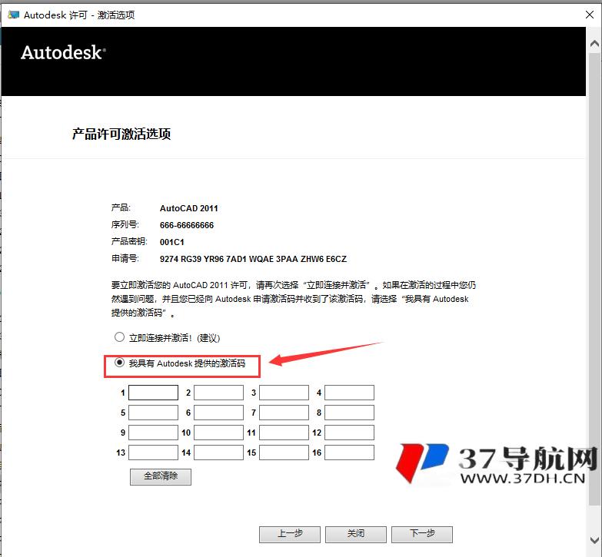Click the 产品许可激活选项 heading
Screen dimensions: 602x557
121,134
